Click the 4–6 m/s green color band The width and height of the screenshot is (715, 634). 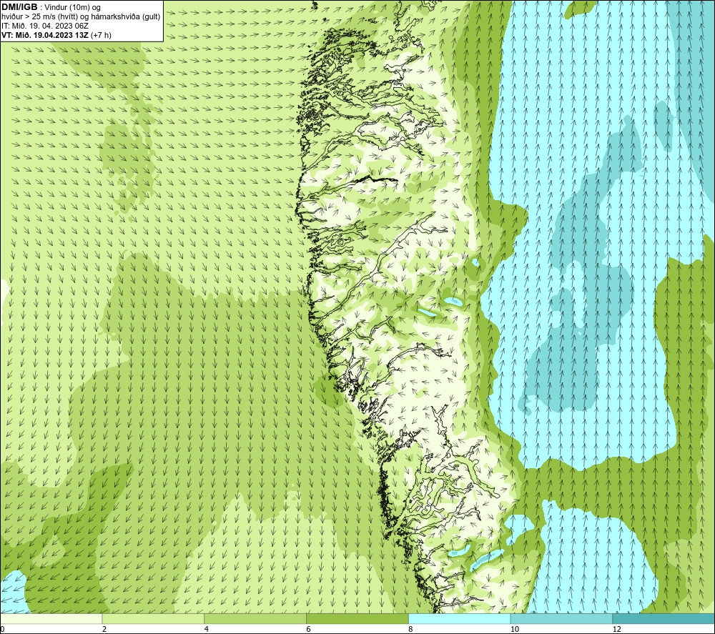(255, 618)
